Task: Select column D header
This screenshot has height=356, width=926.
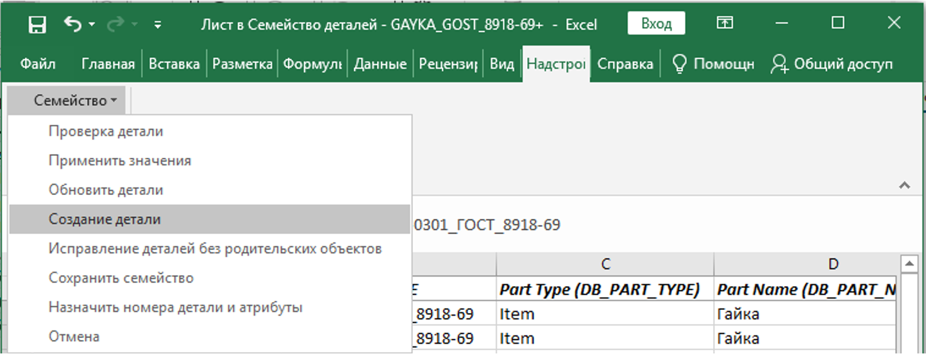Action: point(805,264)
